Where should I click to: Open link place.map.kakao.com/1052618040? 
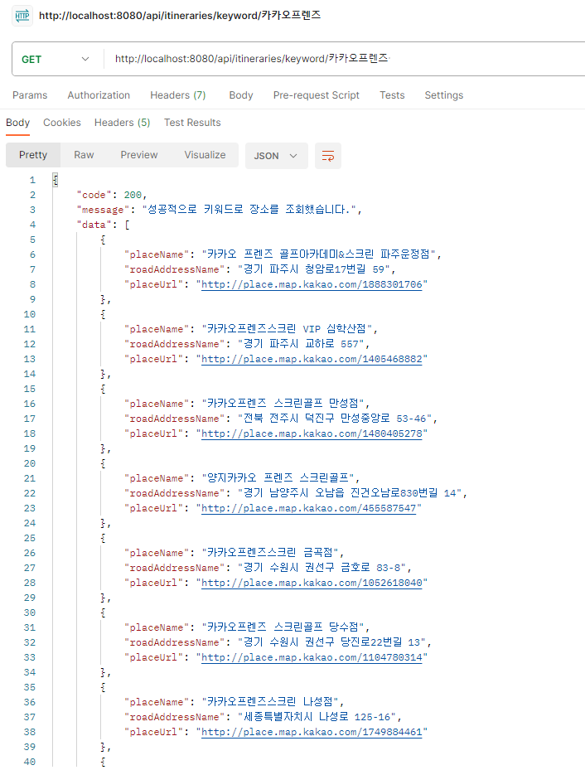coord(312,583)
